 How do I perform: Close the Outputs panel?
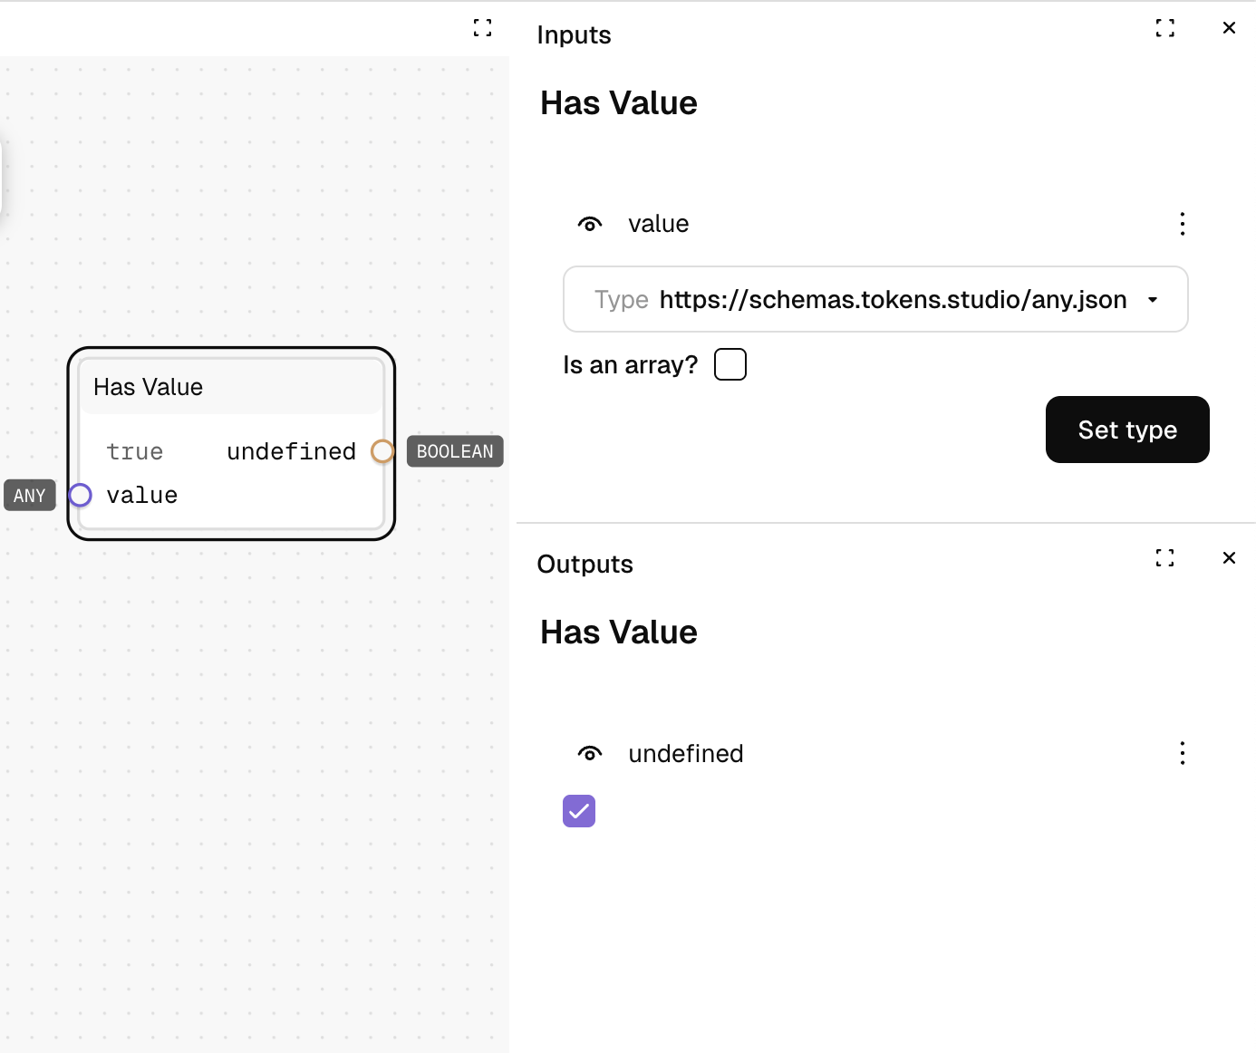1229,558
